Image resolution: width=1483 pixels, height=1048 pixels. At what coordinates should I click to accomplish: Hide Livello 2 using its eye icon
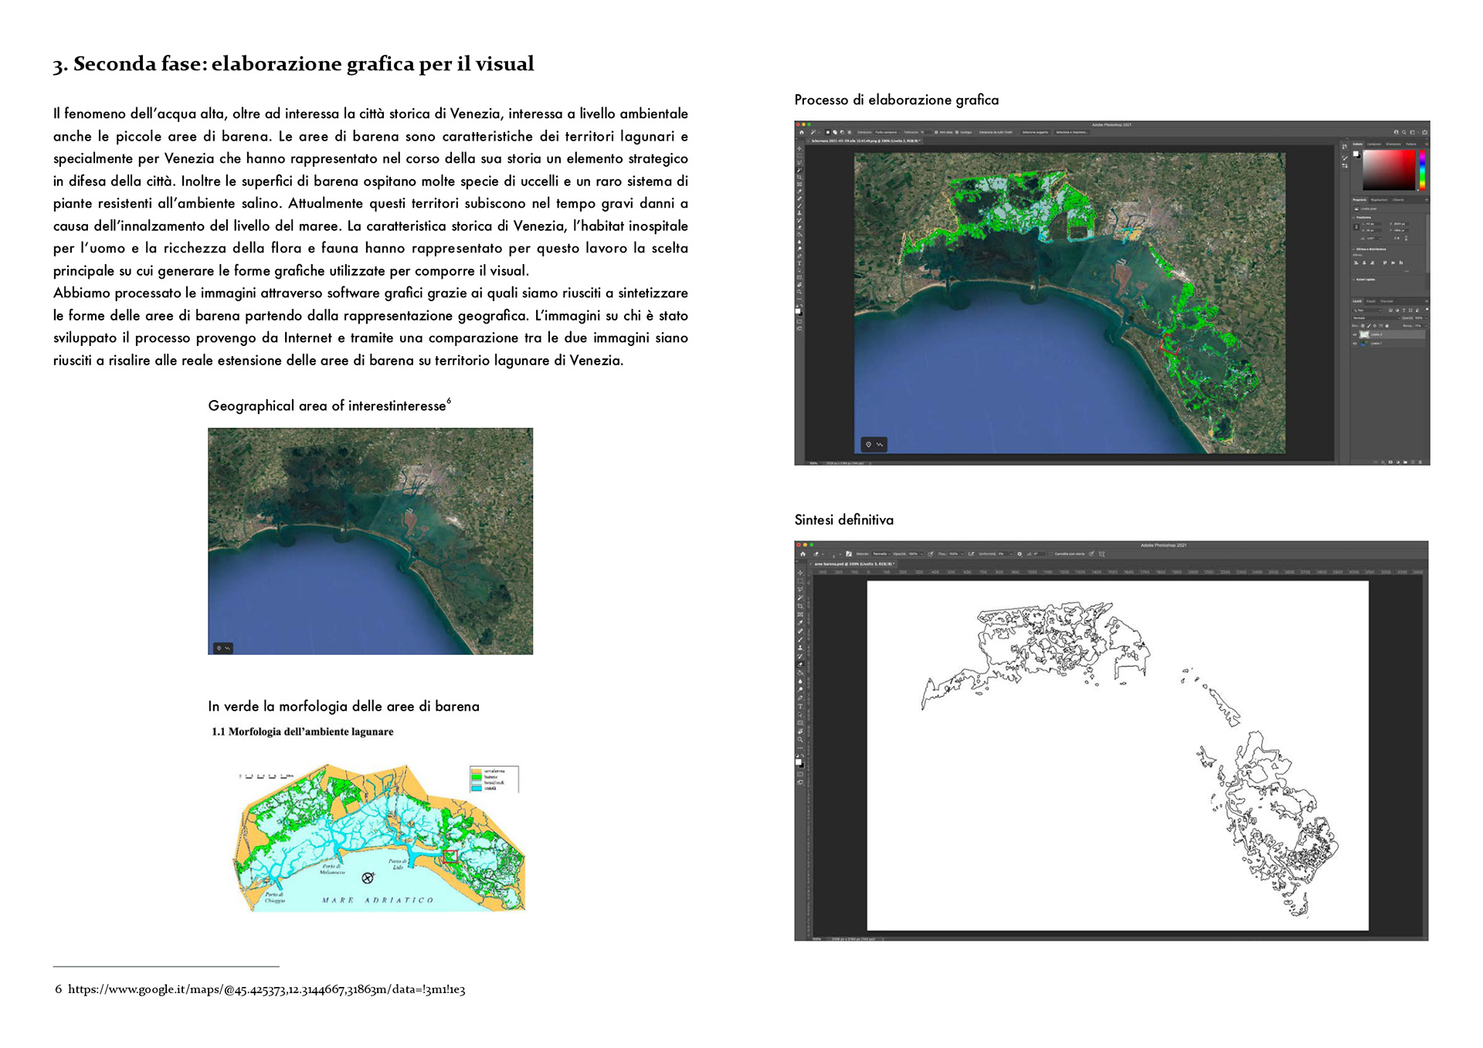click(x=1355, y=334)
